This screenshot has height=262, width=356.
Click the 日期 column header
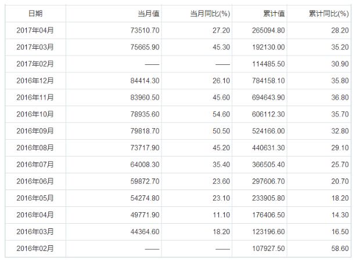[35, 13]
